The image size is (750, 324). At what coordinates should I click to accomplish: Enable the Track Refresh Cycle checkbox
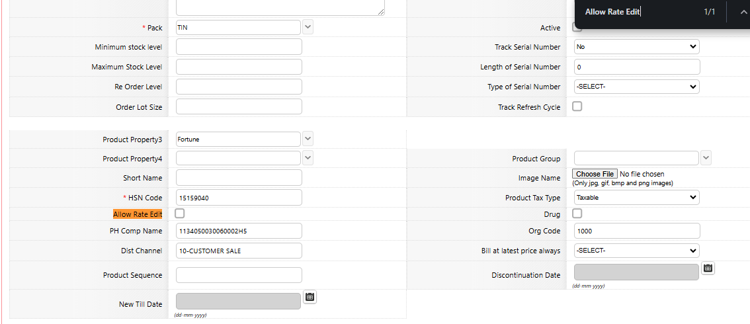pyautogui.click(x=577, y=106)
